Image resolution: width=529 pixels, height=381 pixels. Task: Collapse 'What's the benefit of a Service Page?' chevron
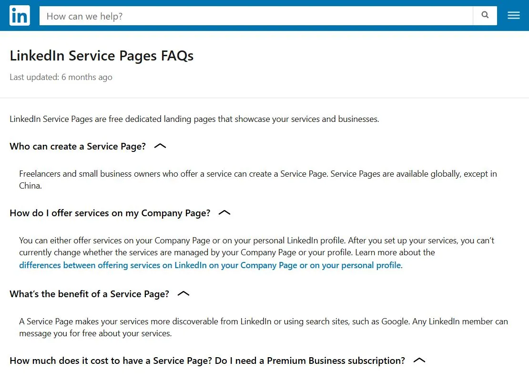point(183,294)
